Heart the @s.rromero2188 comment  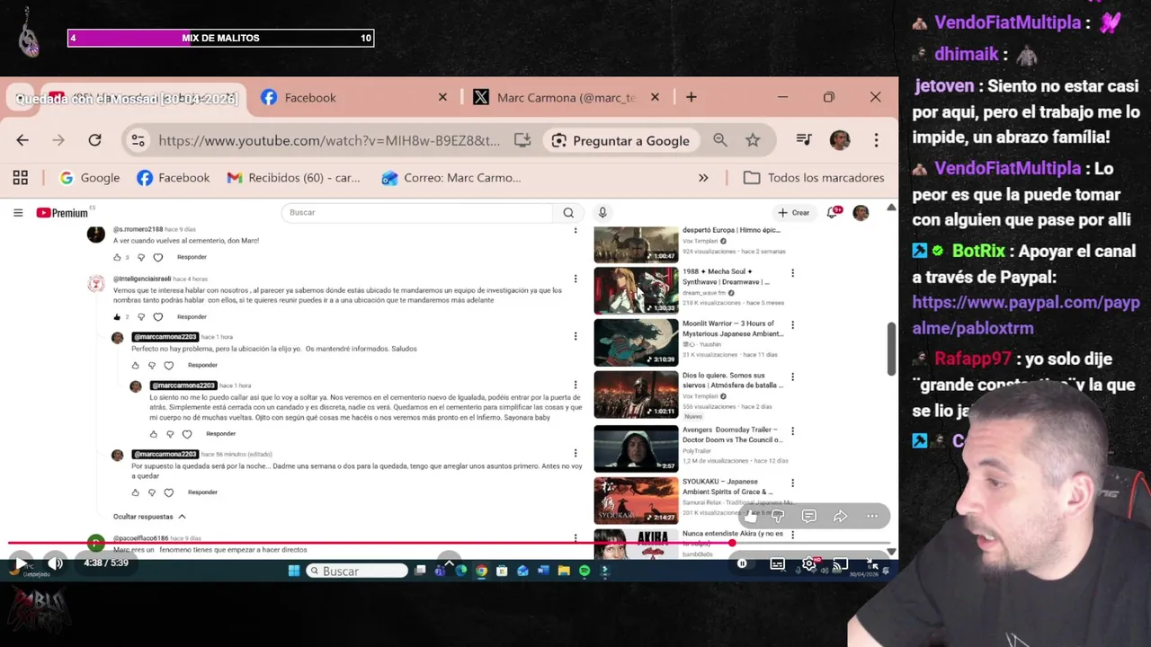click(158, 258)
